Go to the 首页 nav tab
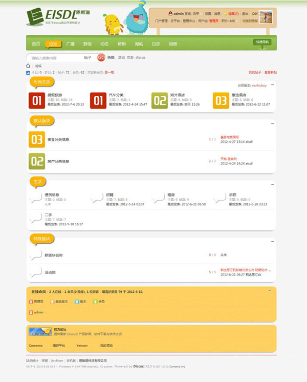307x382 pixels. point(36,44)
